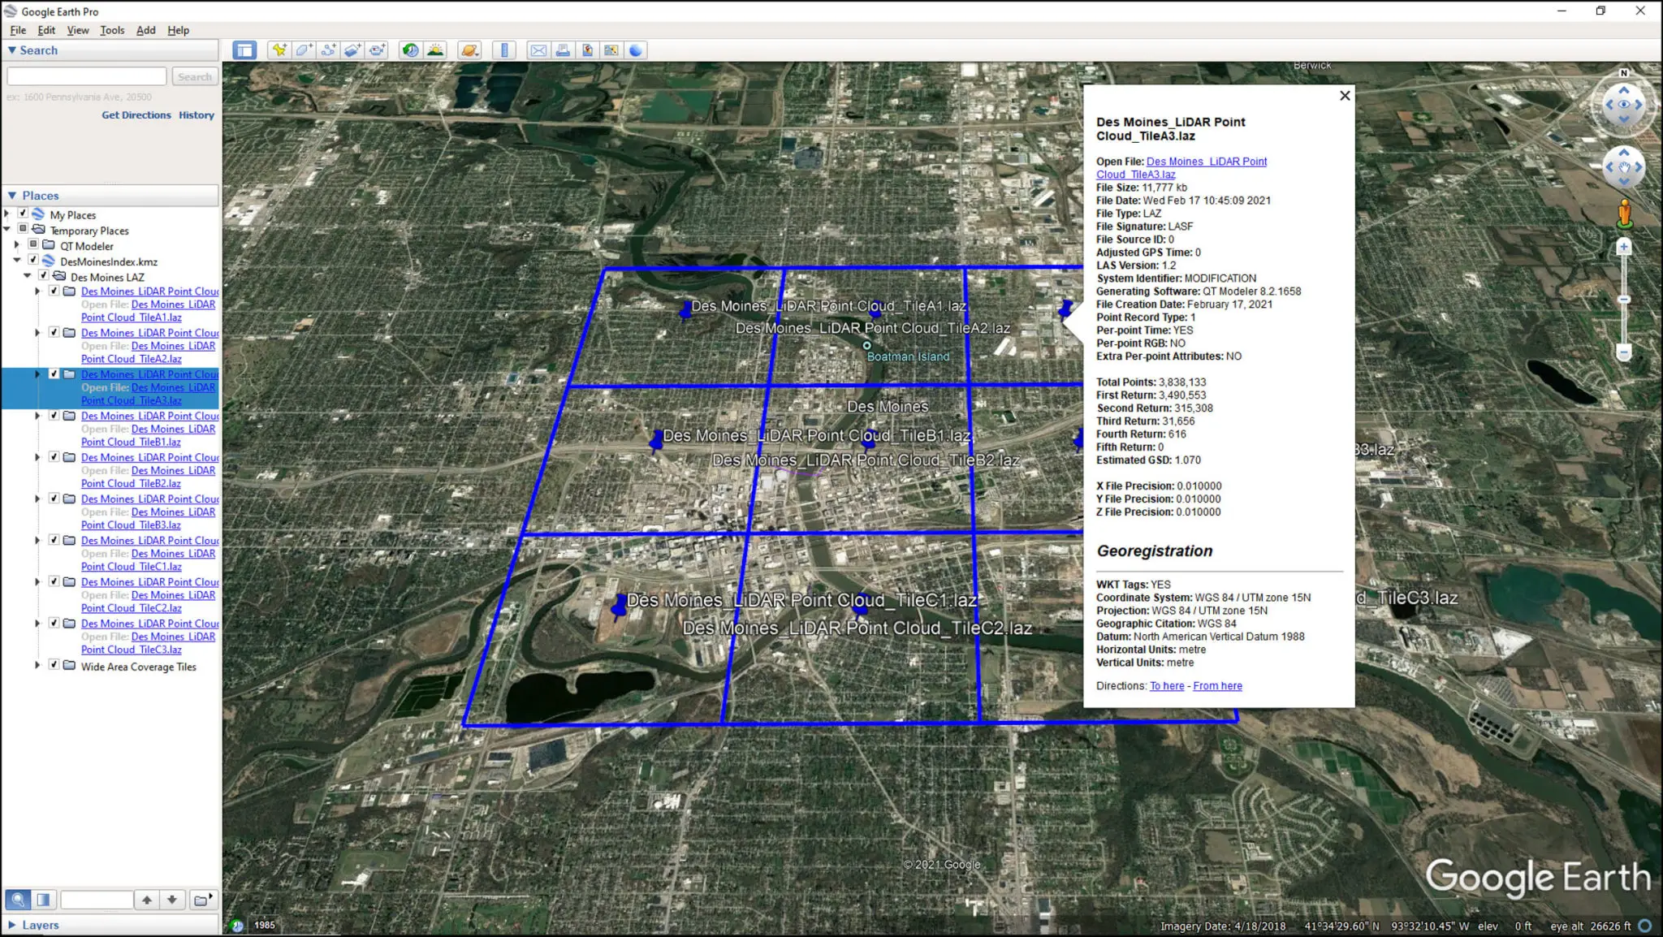Uncheck the DesMoinesIndex.kmz checkbox
The width and height of the screenshot is (1663, 937).
33,261
